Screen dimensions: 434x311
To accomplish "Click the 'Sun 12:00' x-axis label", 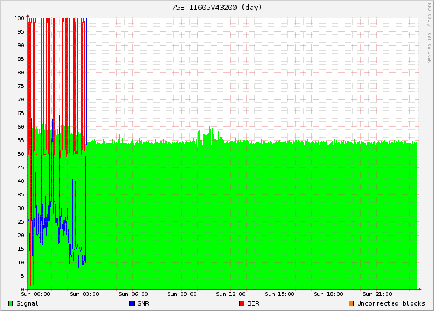I will (231, 294).
